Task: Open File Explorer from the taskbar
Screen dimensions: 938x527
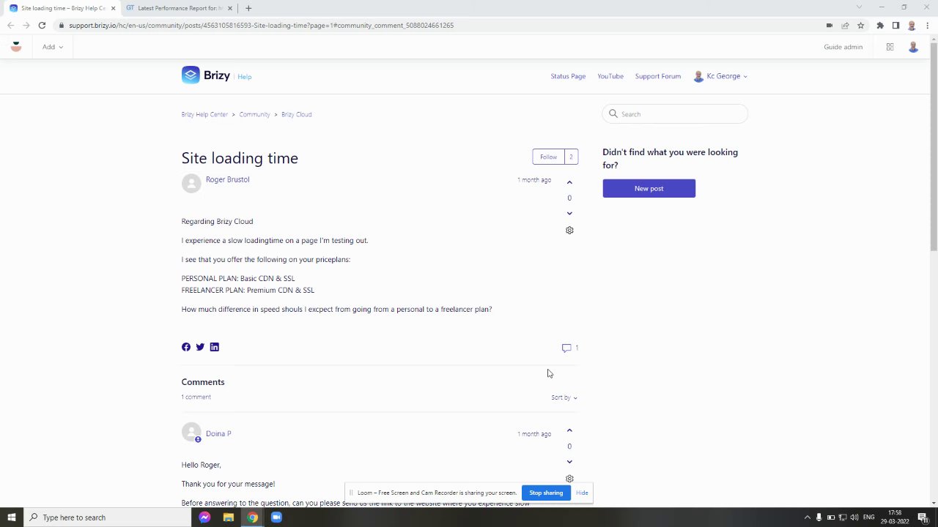Action: point(229,517)
